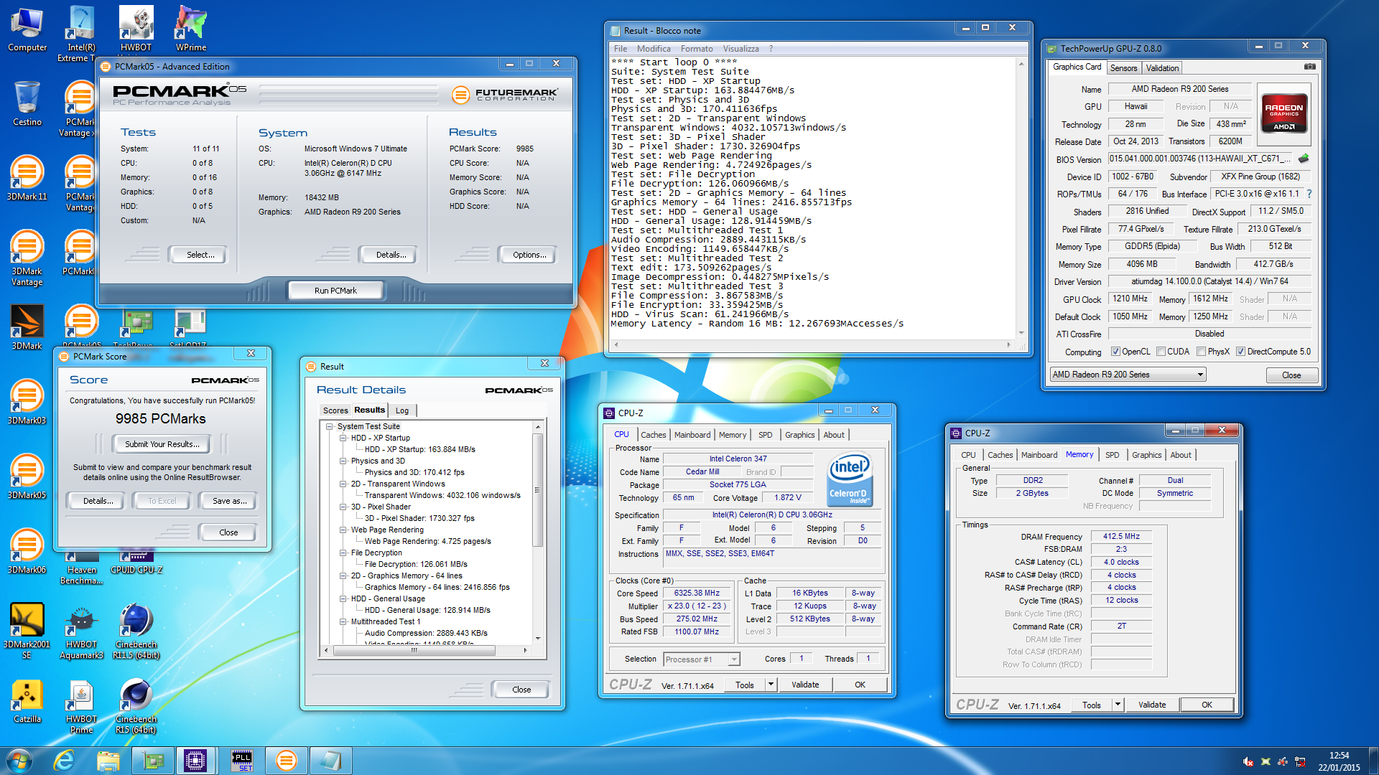The width and height of the screenshot is (1379, 775).
Task: Open the Log tab in Result Details
Action: click(x=402, y=410)
